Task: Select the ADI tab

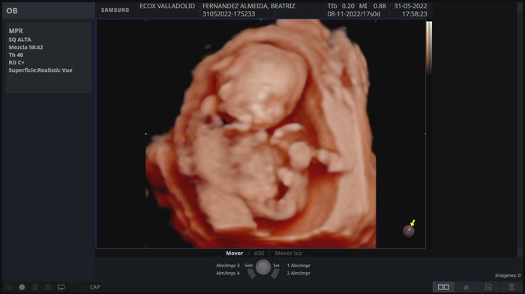Action: tap(259, 254)
